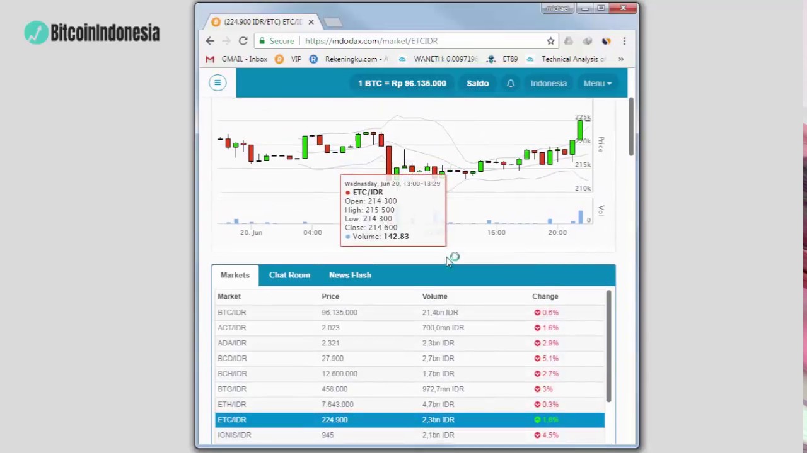Click BTC/IDR 0.6% change indicator
Image resolution: width=807 pixels, height=453 pixels.
(x=546, y=312)
